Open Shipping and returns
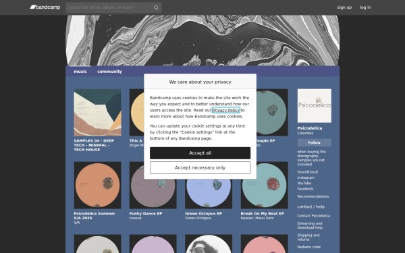The width and height of the screenshot is (405, 253). click(308, 237)
